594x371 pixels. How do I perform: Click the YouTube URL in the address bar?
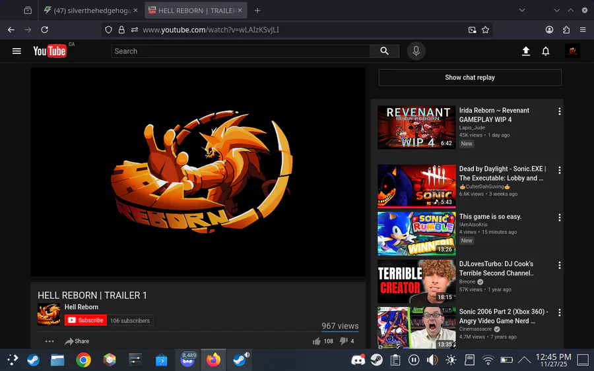coord(211,30)
